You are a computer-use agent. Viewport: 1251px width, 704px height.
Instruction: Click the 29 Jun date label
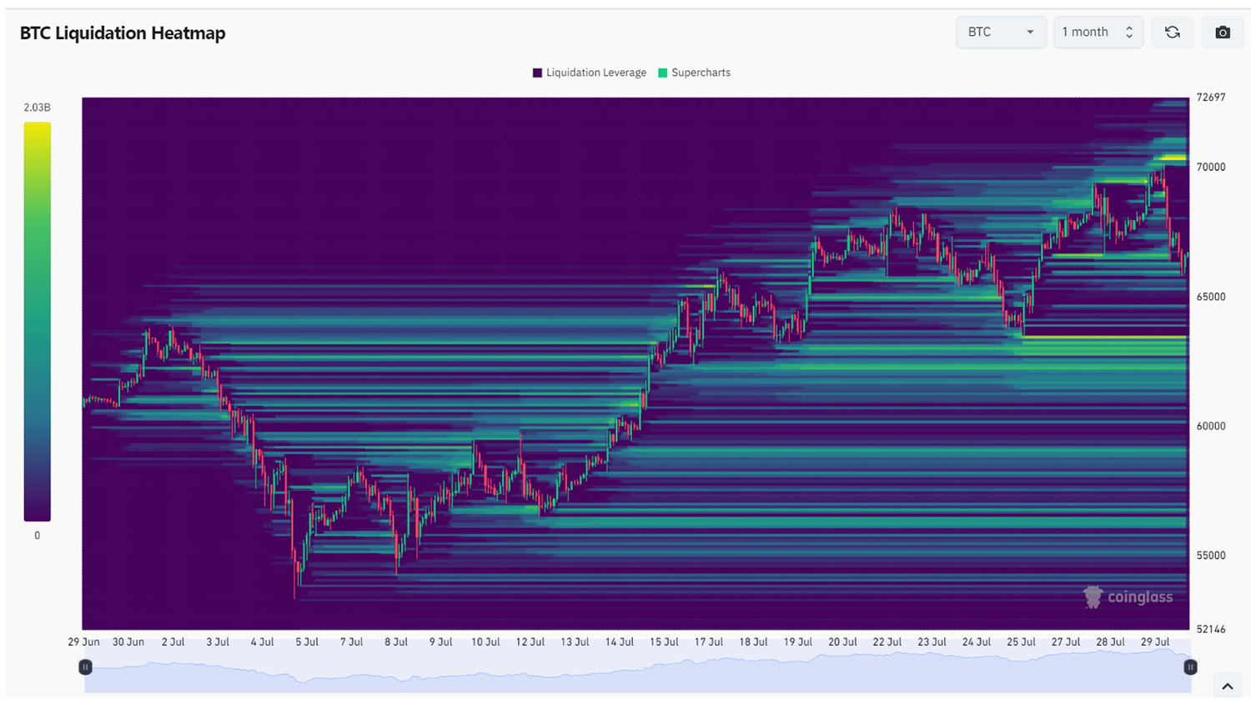point(83,642)
